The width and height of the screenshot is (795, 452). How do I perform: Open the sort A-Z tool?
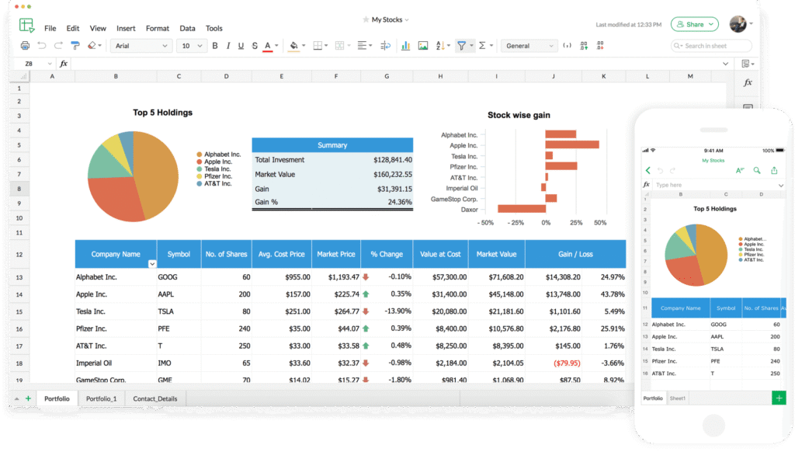pyautogui.click(x=440, y=46)
